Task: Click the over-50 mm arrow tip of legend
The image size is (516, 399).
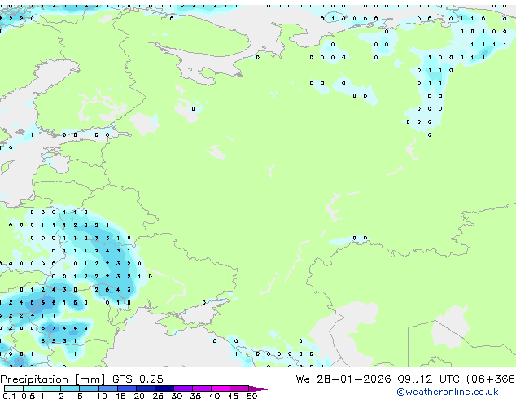Action: coord(258,388)
